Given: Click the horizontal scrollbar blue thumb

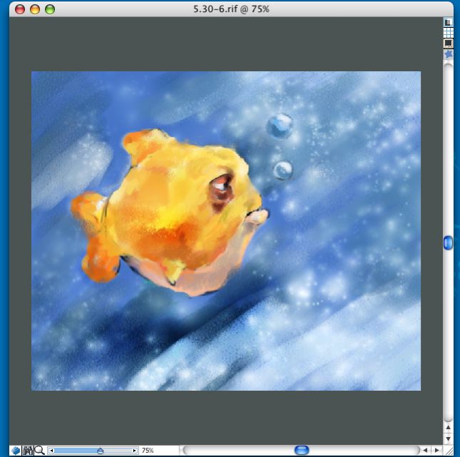Looking at the screenshot, I should click(x=302, y=450).
